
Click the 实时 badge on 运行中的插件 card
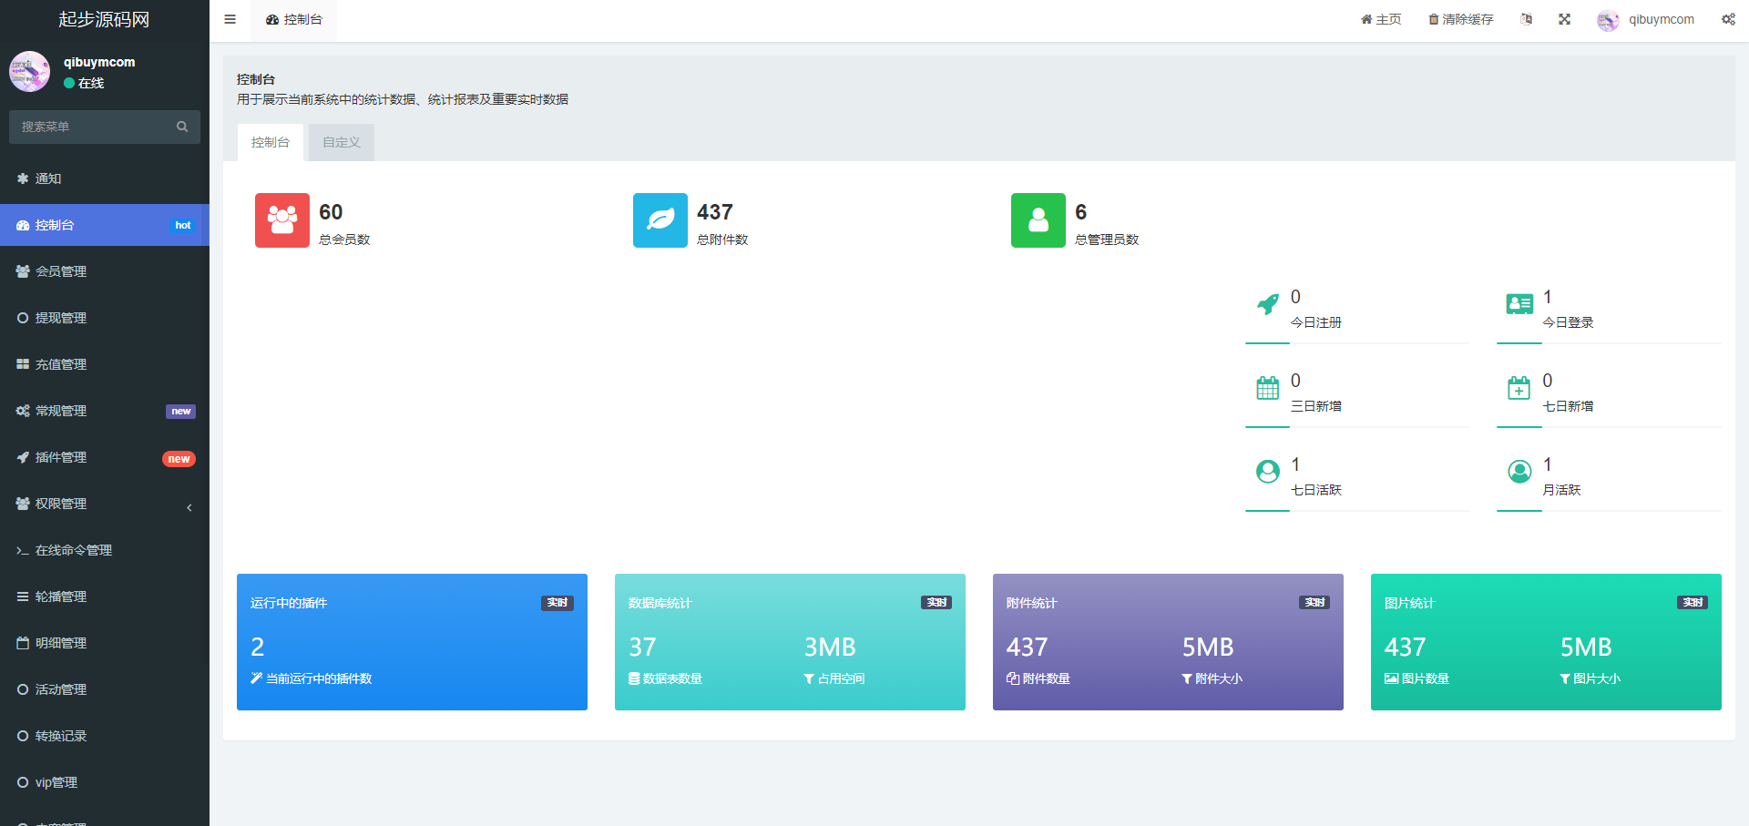click(x=557, y=603)
